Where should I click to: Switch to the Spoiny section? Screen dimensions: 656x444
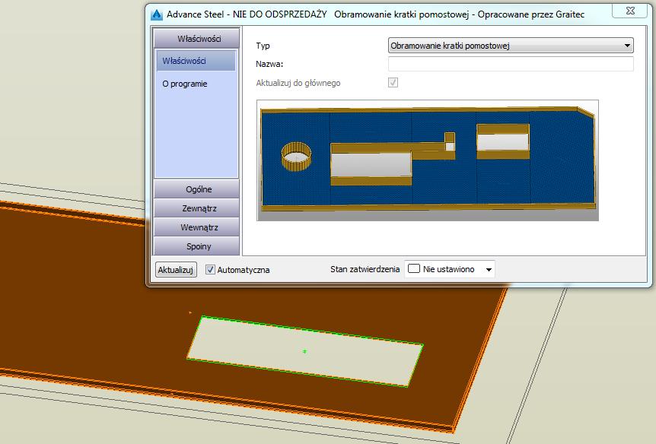[x=196, y=246]
